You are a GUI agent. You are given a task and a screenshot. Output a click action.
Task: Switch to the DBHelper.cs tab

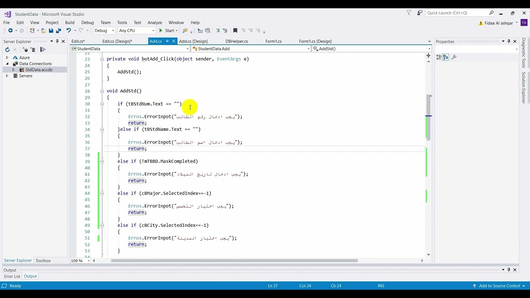236,41
